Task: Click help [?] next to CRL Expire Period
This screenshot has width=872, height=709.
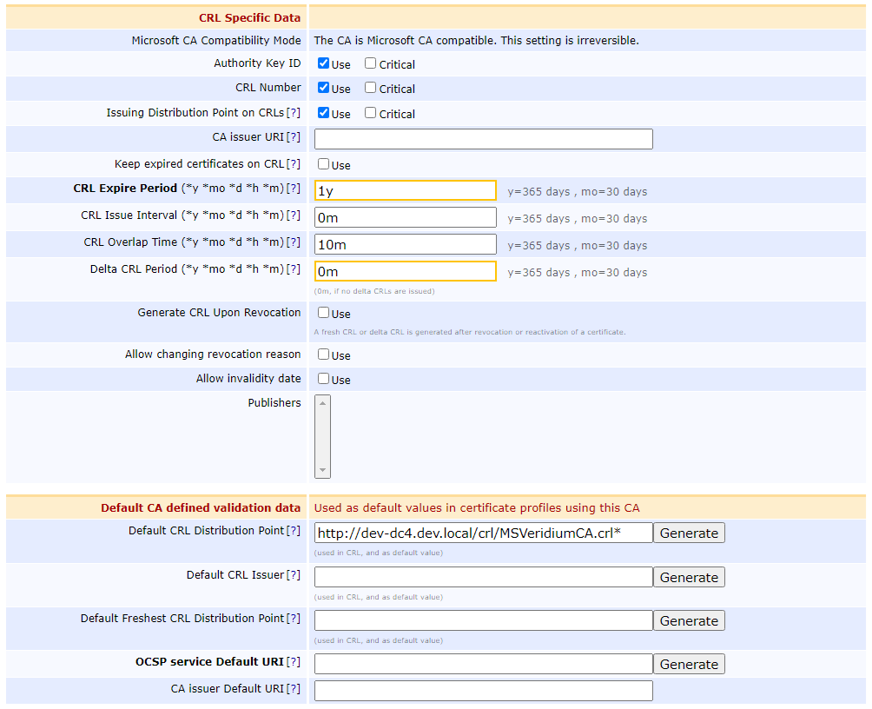Action: pos(294,189)
